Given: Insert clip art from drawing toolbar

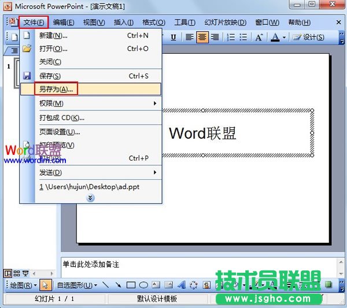Looking at the screenshot, I should 206,285.
